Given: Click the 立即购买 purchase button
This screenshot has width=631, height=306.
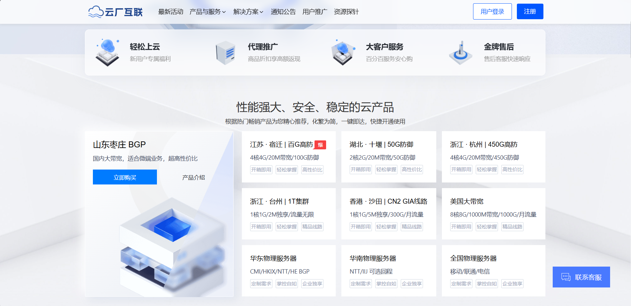Looking at the screenshot, I should [x=125, y=177].
